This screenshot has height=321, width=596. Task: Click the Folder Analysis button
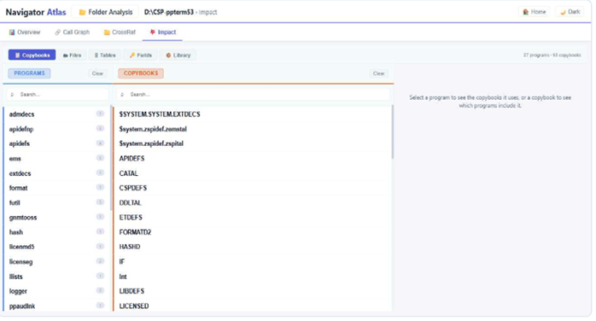(106, 12)
